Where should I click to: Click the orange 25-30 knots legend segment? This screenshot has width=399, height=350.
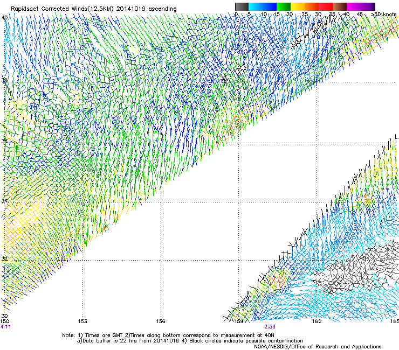tap(312, 6)
